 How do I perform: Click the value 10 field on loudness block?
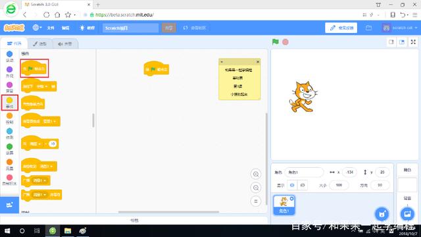point(53,144)
